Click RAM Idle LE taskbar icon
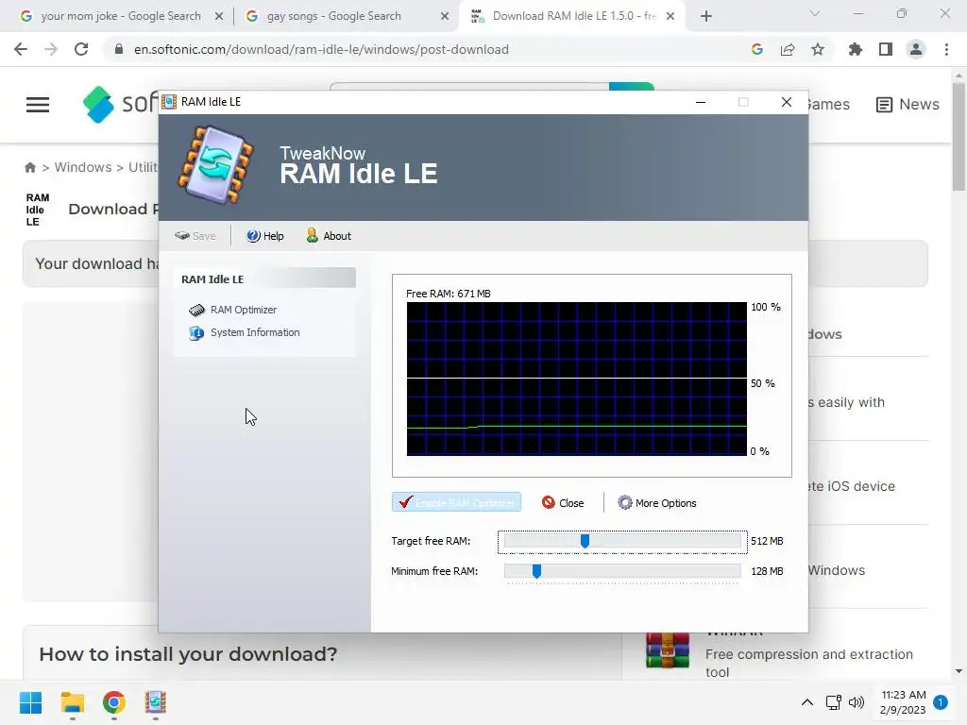 (x=156, y=702)
